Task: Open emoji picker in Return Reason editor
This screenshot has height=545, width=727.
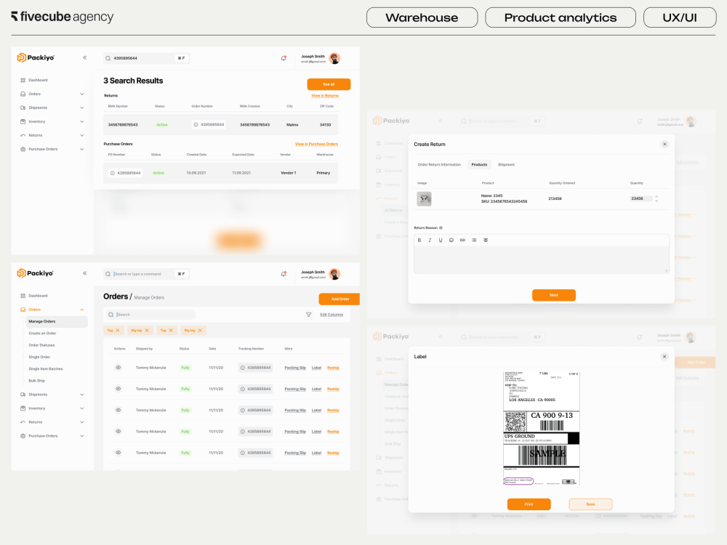Action: pyautogui.click(x=451, y=240)
